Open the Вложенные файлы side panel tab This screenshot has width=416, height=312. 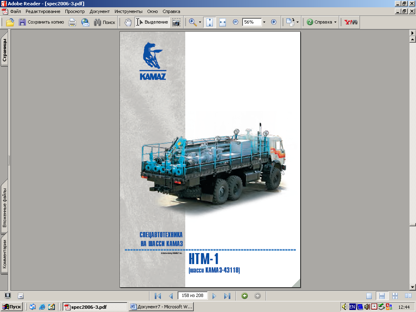[4, 207]
